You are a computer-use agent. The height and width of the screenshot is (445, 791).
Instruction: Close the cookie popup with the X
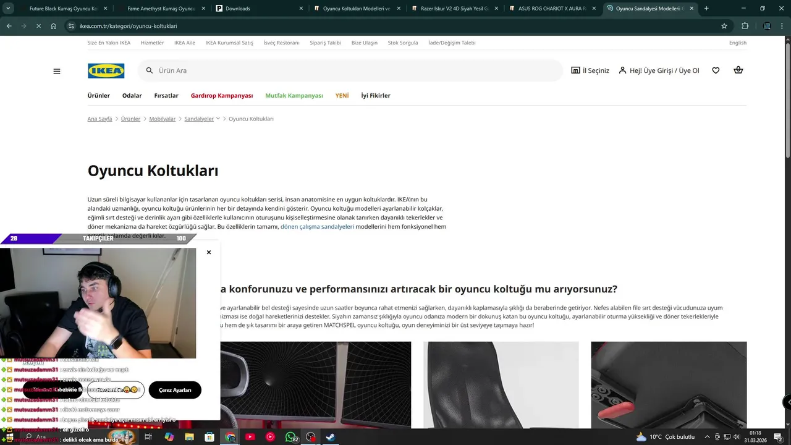pyautogui.click(x=209, y=252)
